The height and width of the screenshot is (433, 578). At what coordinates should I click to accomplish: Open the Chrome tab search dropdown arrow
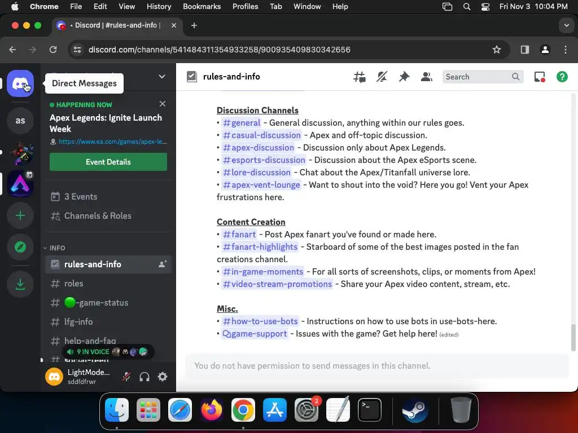(566, 25)
